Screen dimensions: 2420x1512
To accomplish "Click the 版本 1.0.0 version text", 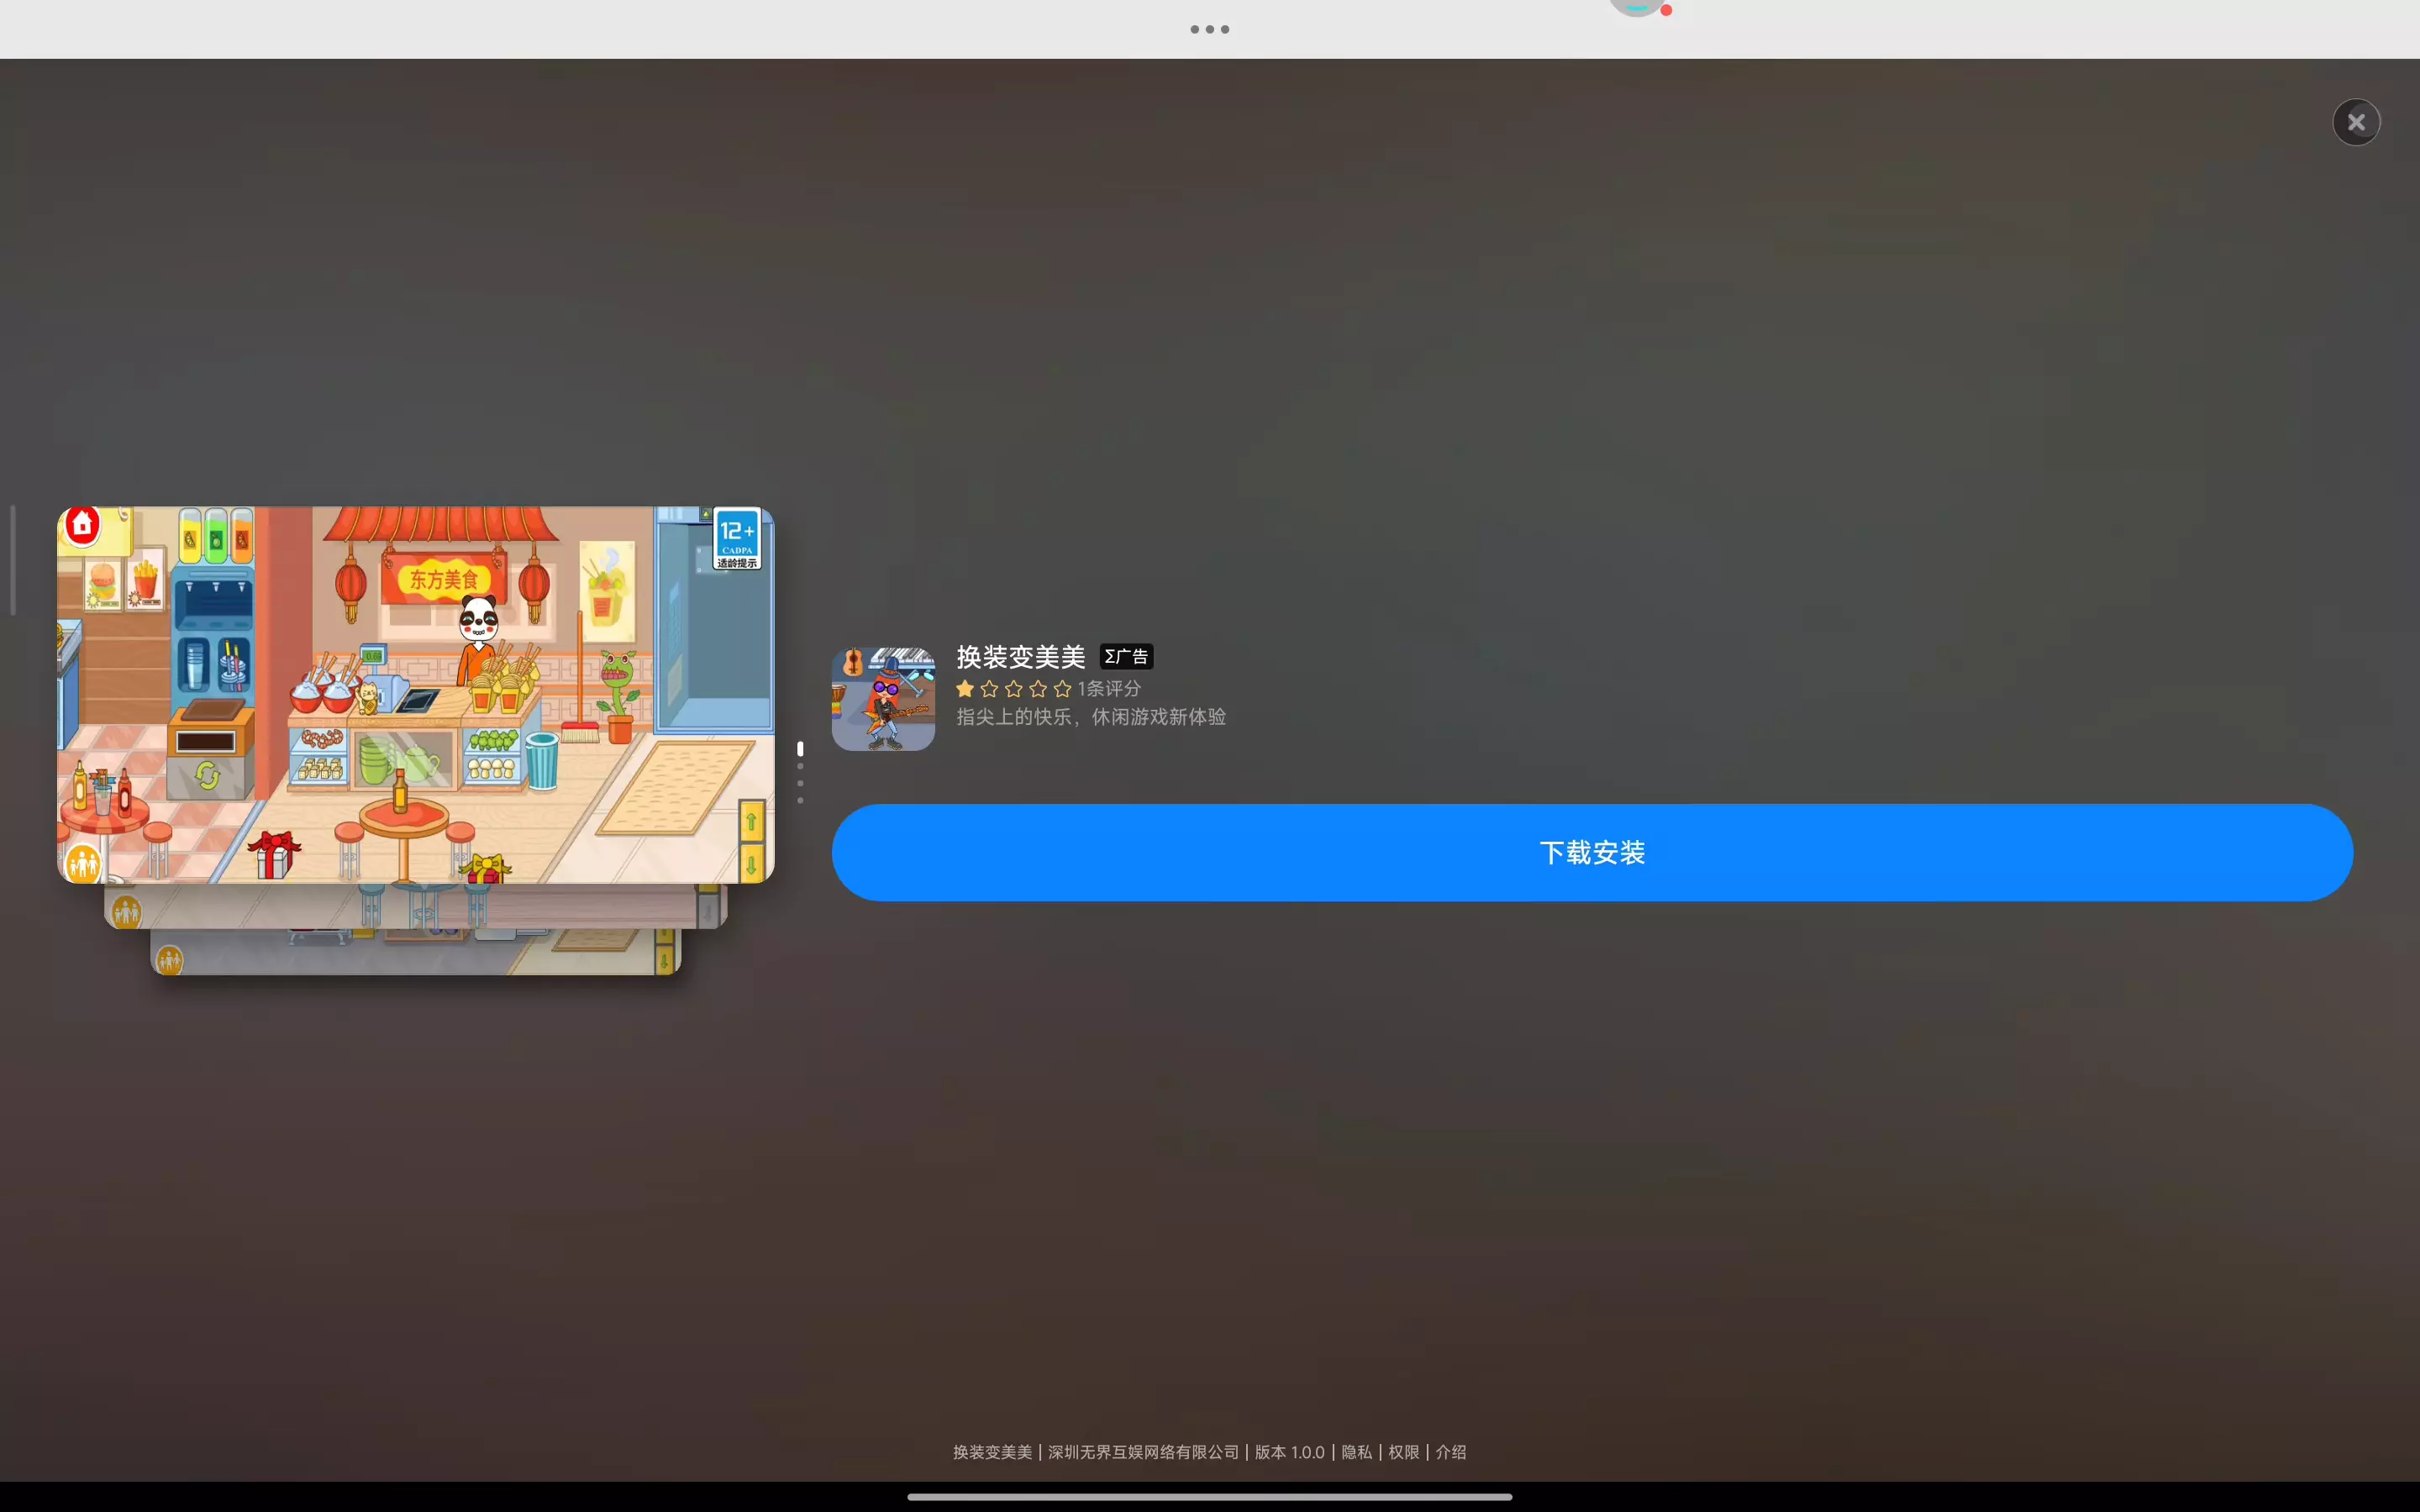I will 1289,1452.
